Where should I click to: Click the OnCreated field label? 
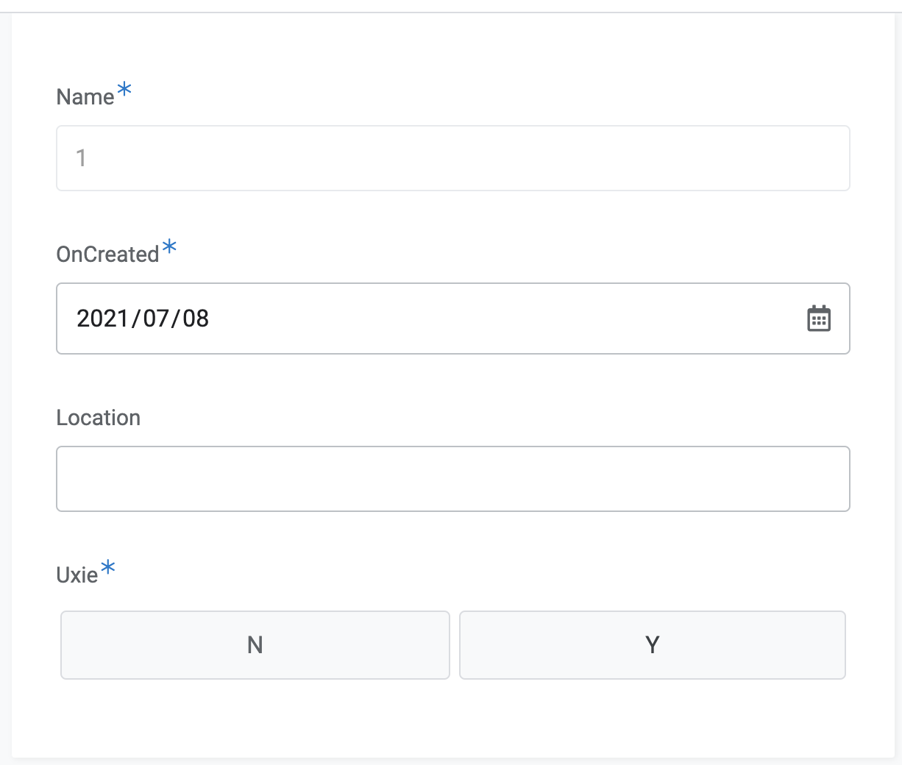108,255
